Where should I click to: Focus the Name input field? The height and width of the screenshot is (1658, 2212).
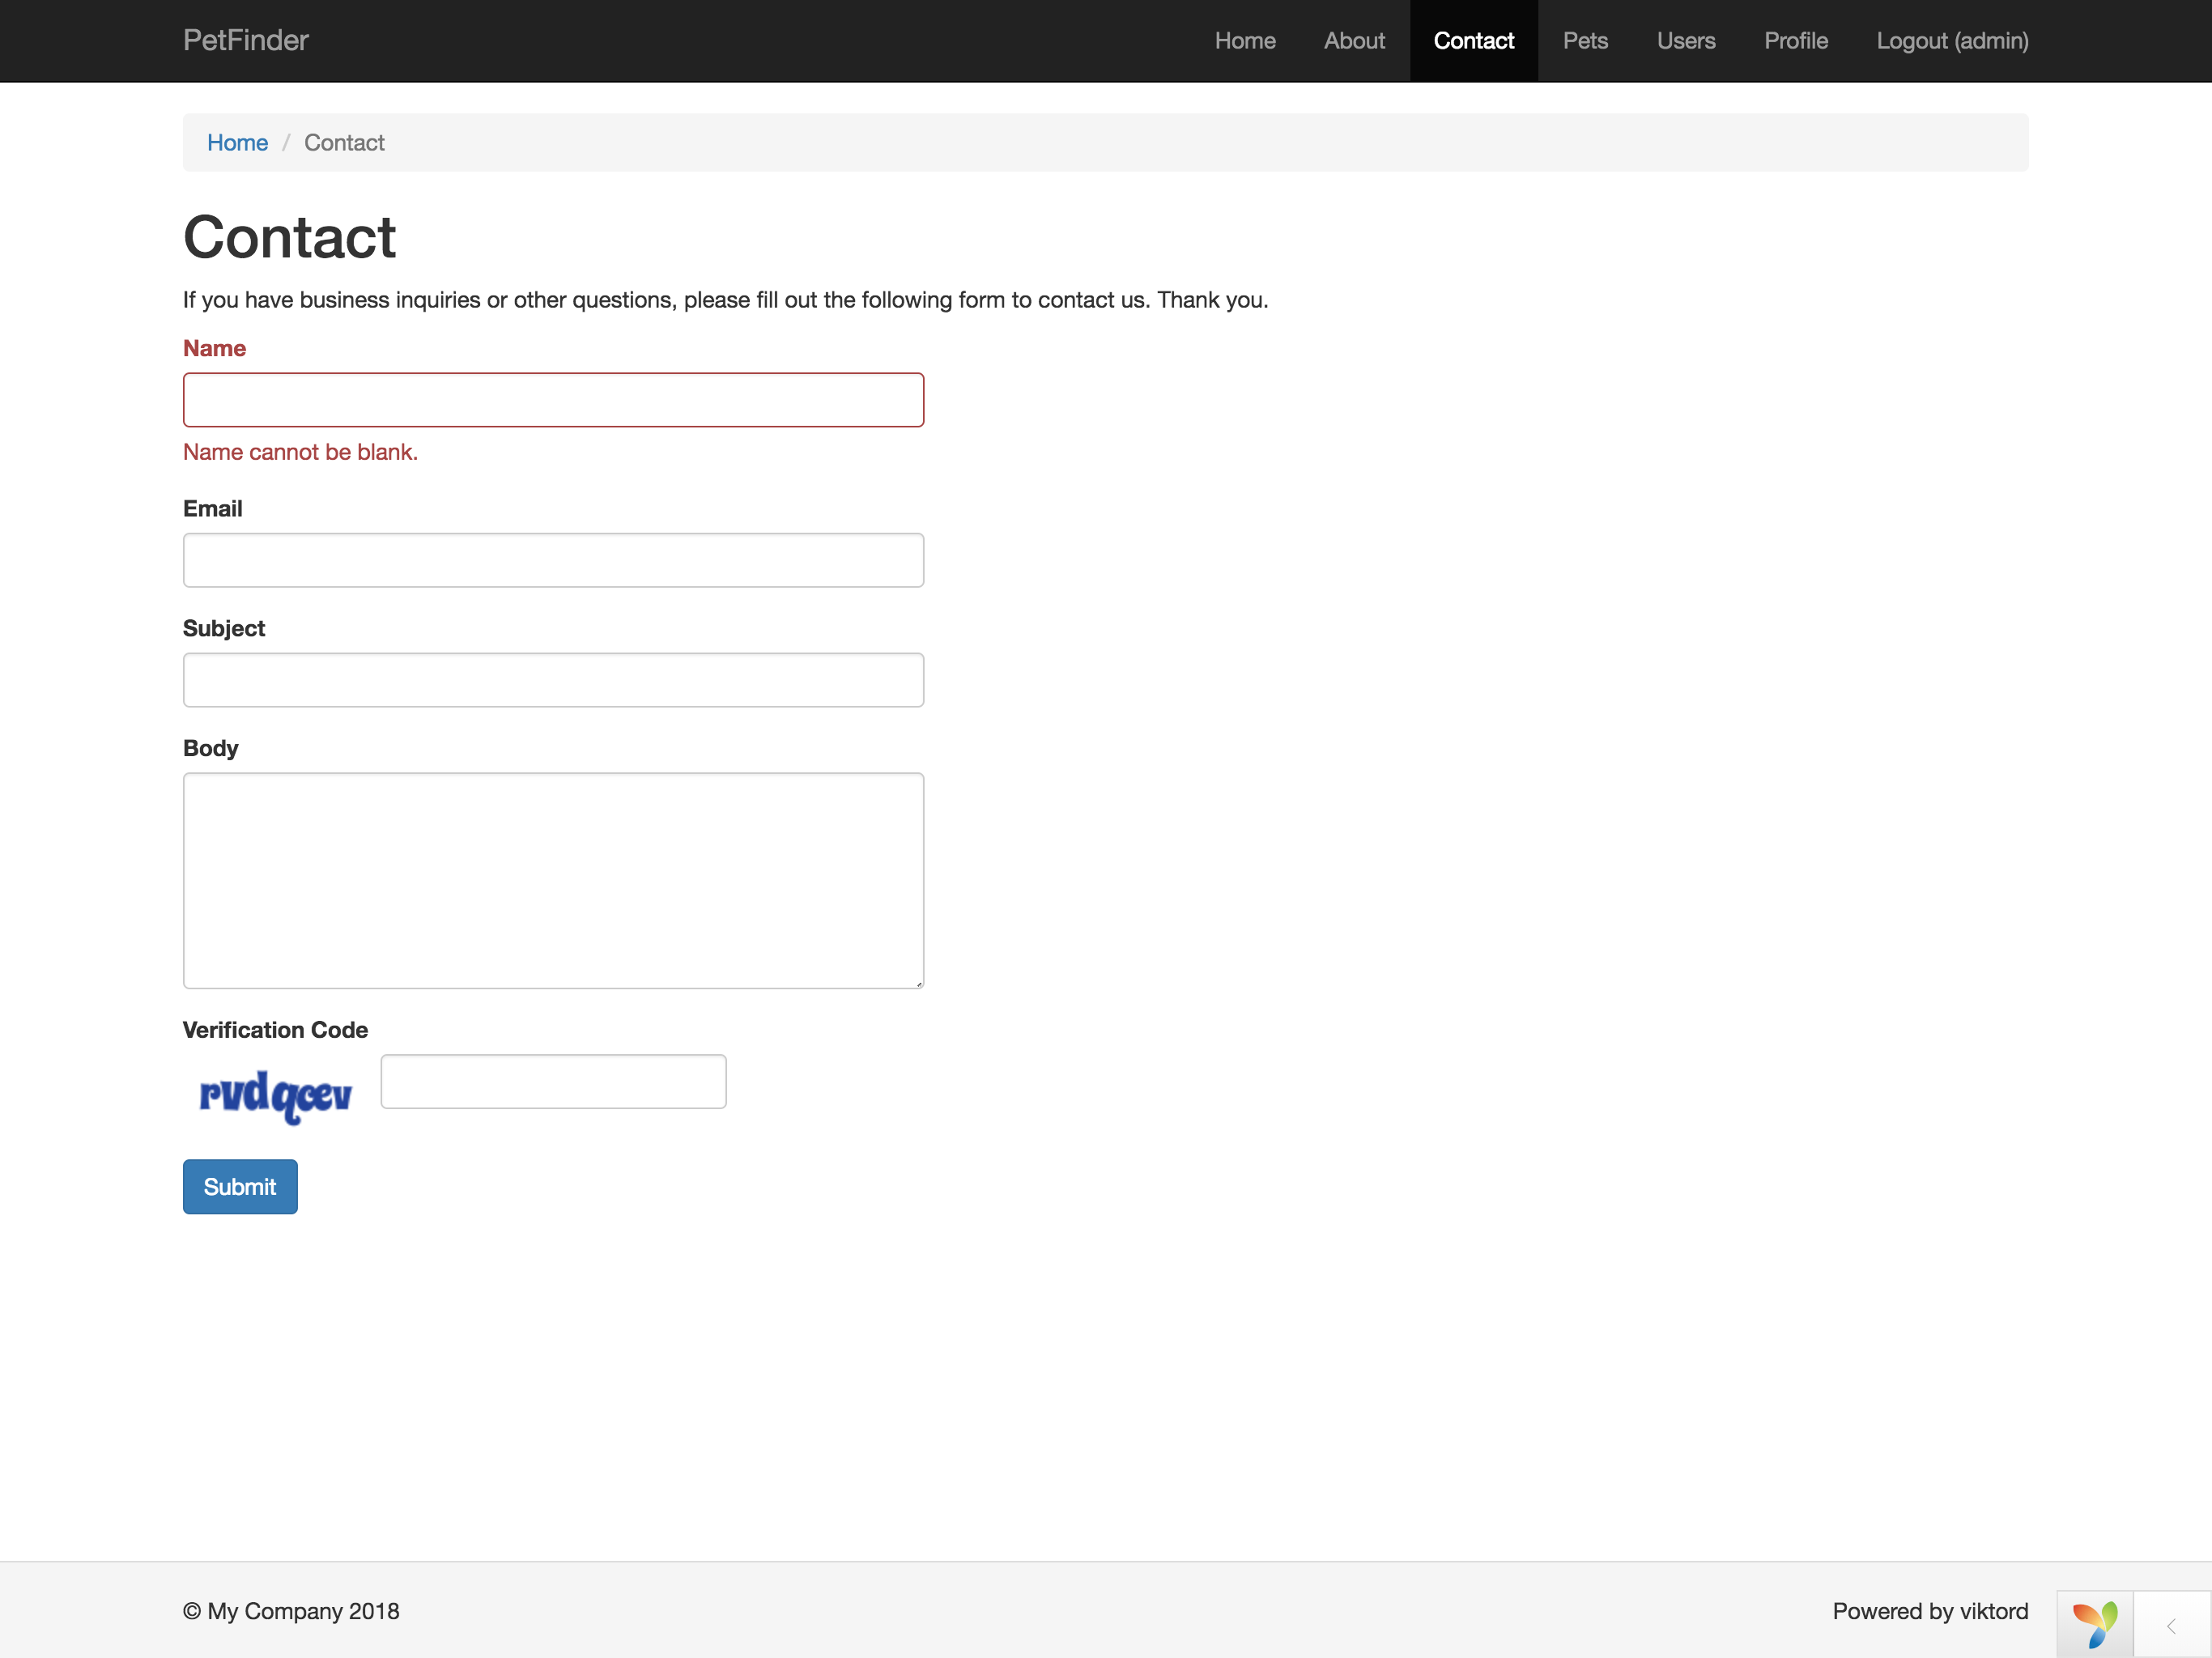point(553,400)
